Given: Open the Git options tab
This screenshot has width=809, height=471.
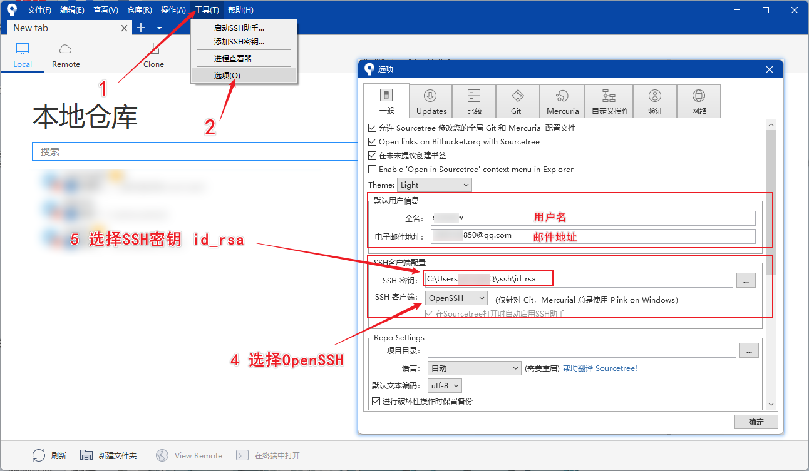Looking at the screenshot, I should pos(517,101).
